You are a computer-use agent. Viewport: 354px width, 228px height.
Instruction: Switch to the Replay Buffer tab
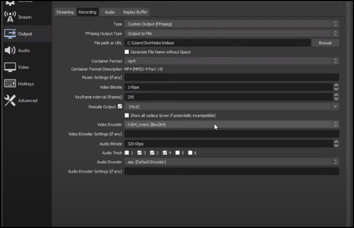pos(135,12)
